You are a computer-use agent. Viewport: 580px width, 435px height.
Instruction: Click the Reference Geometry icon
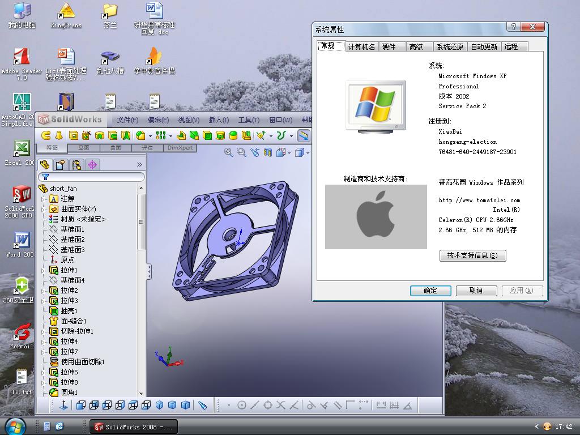[x=261, y=136]
